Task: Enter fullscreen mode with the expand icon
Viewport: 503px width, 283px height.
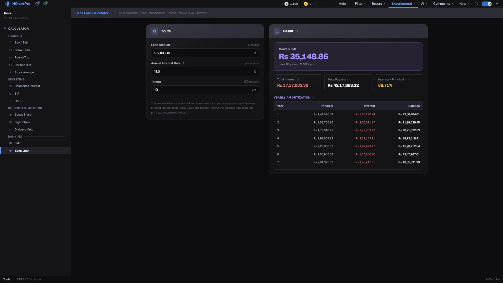Action: click(x=476, y=4)
